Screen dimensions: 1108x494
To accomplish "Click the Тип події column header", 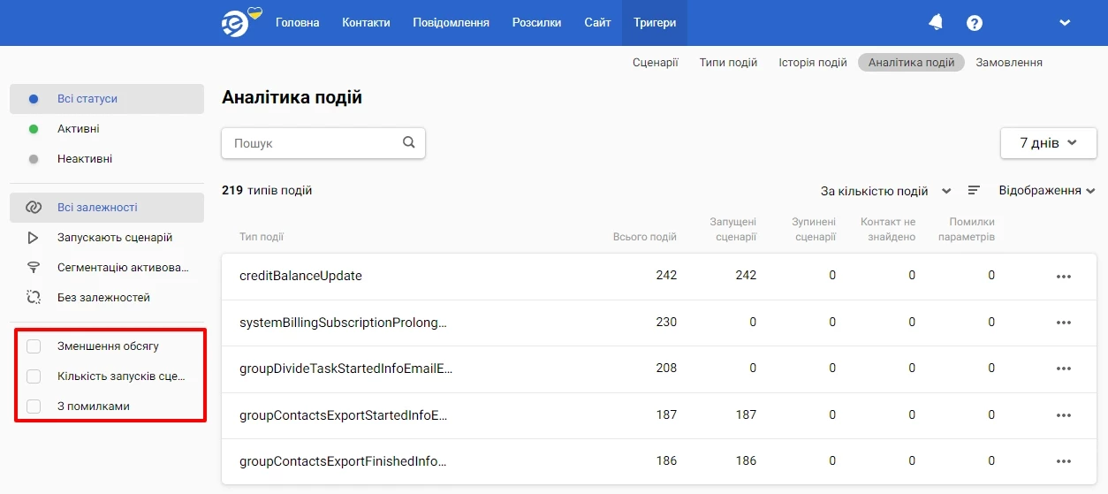I will tap(262, 237).
